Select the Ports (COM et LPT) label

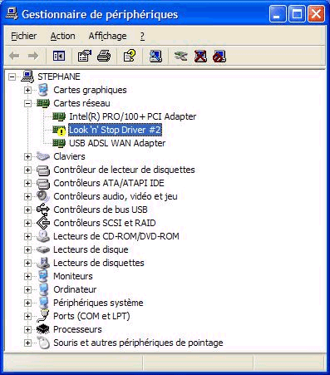[91, 316]
